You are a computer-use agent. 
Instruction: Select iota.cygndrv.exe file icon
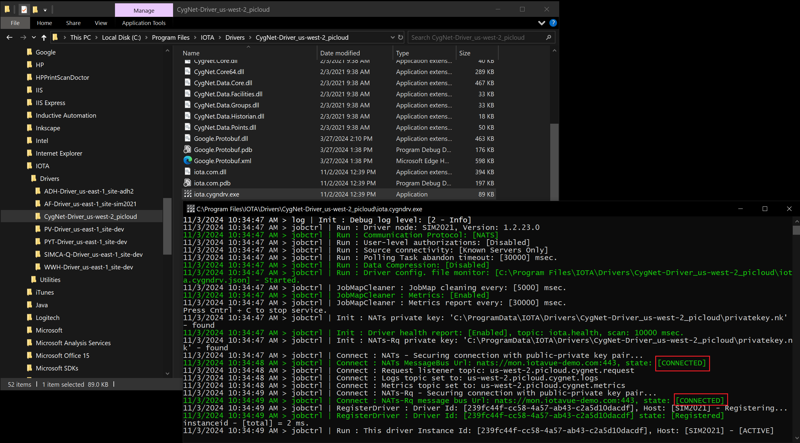[x=188, y=194]
